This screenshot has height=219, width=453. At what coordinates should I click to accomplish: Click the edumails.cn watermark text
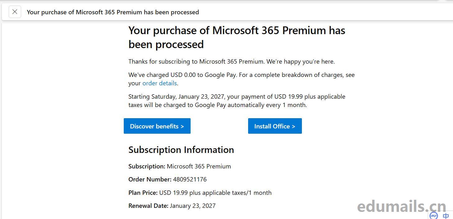tap(401, 206)
